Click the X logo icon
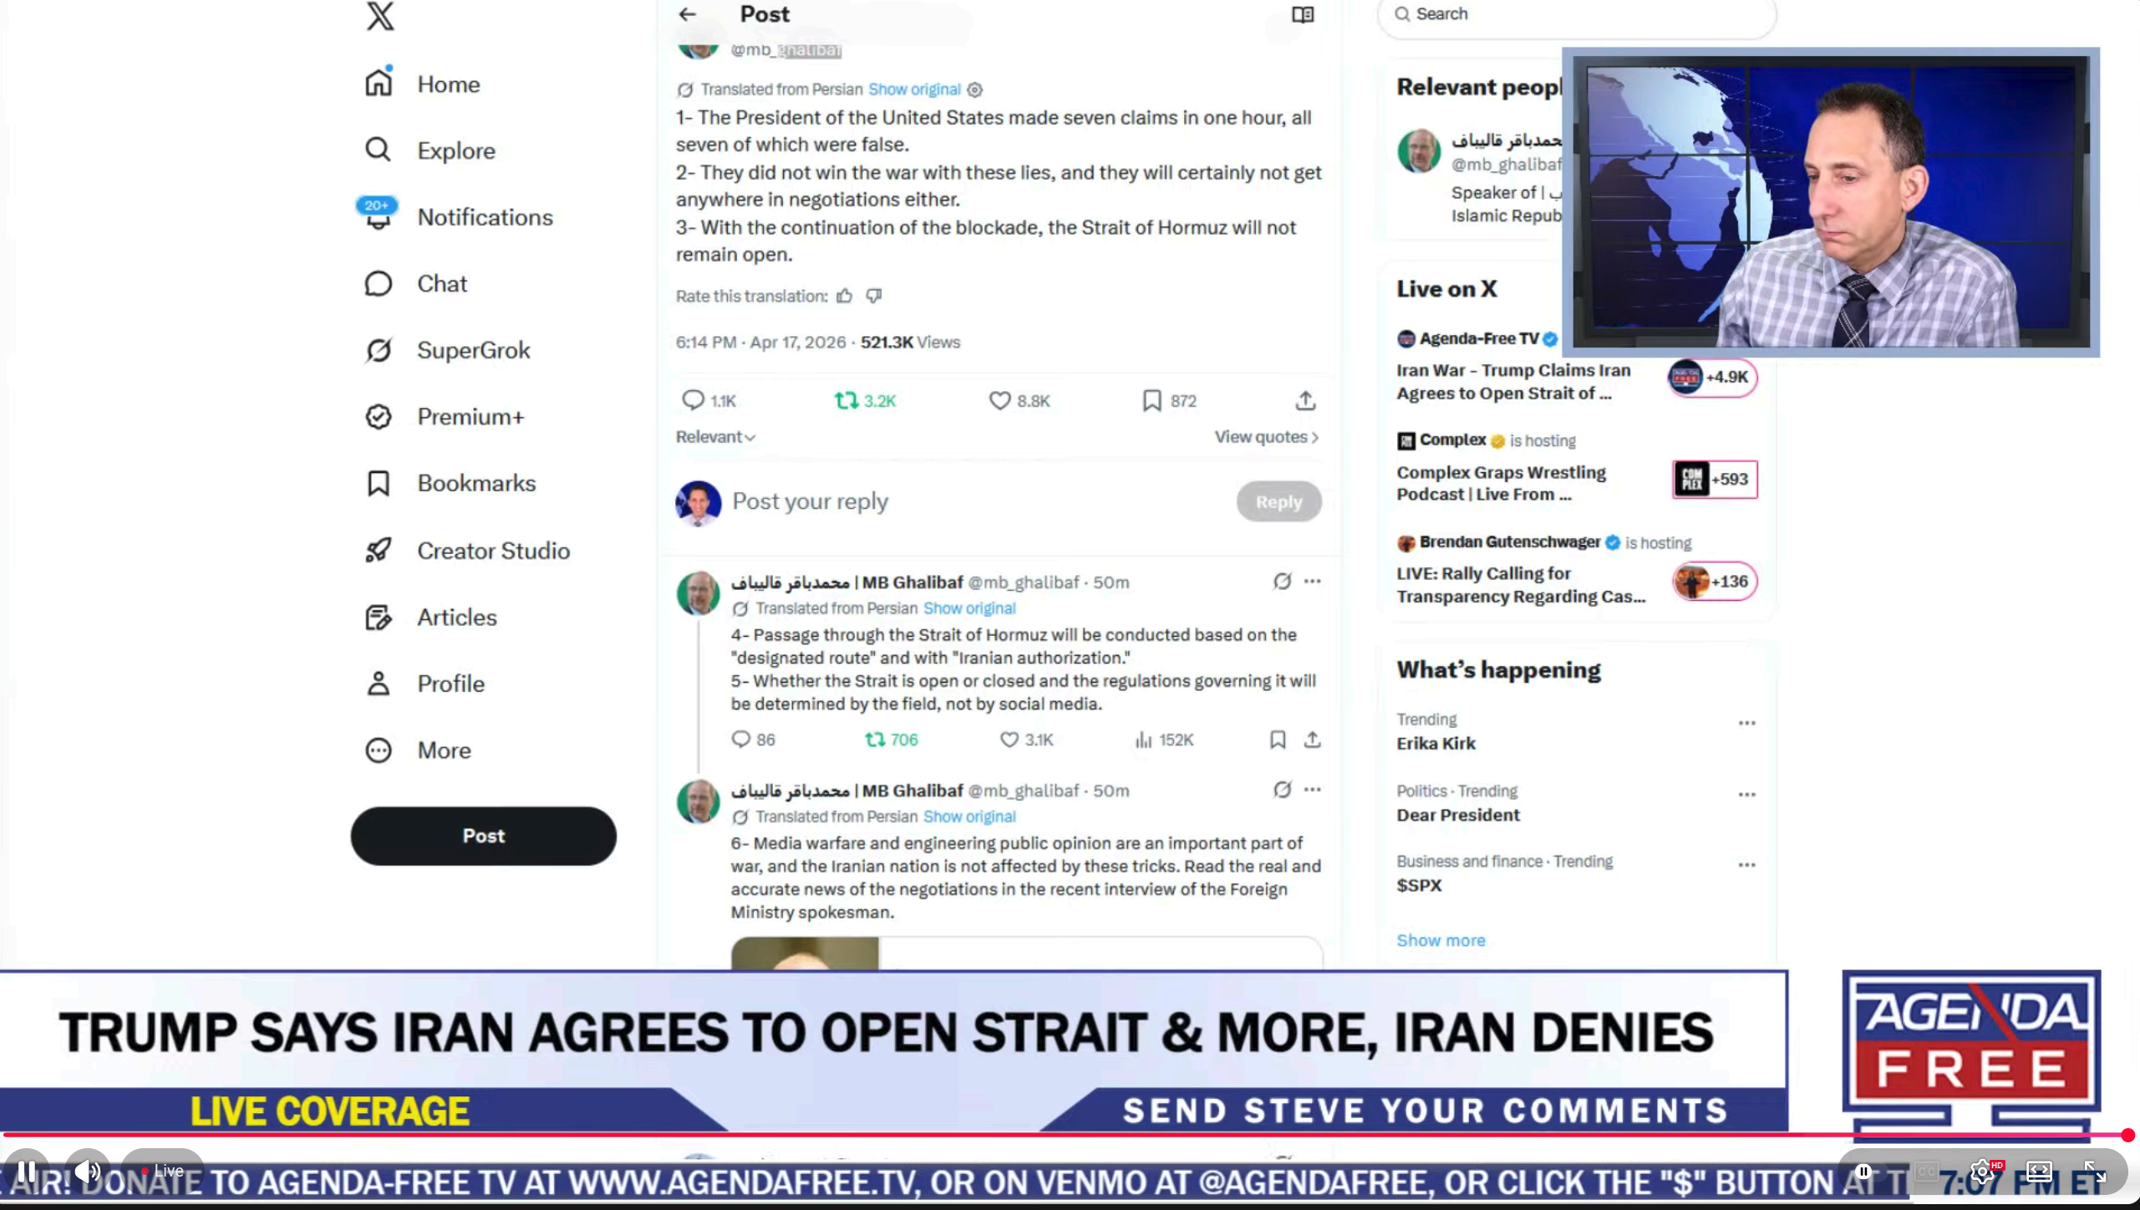 [x=380, y=16]
